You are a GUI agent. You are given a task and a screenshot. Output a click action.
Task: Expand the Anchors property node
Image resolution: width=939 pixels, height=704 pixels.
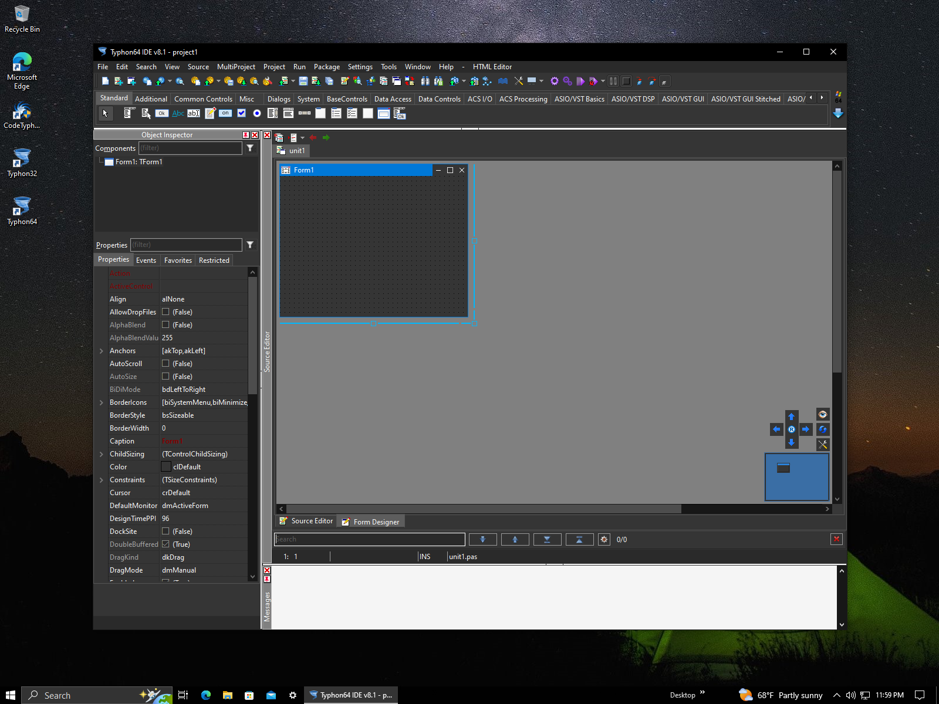pos(102,351)
